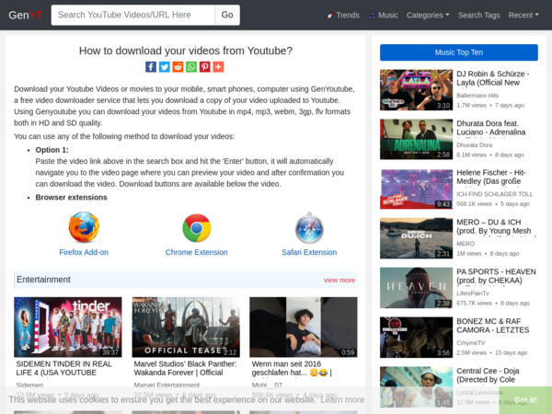Open the GenYT home logo
552x414 pixels.
coord(26,15)
